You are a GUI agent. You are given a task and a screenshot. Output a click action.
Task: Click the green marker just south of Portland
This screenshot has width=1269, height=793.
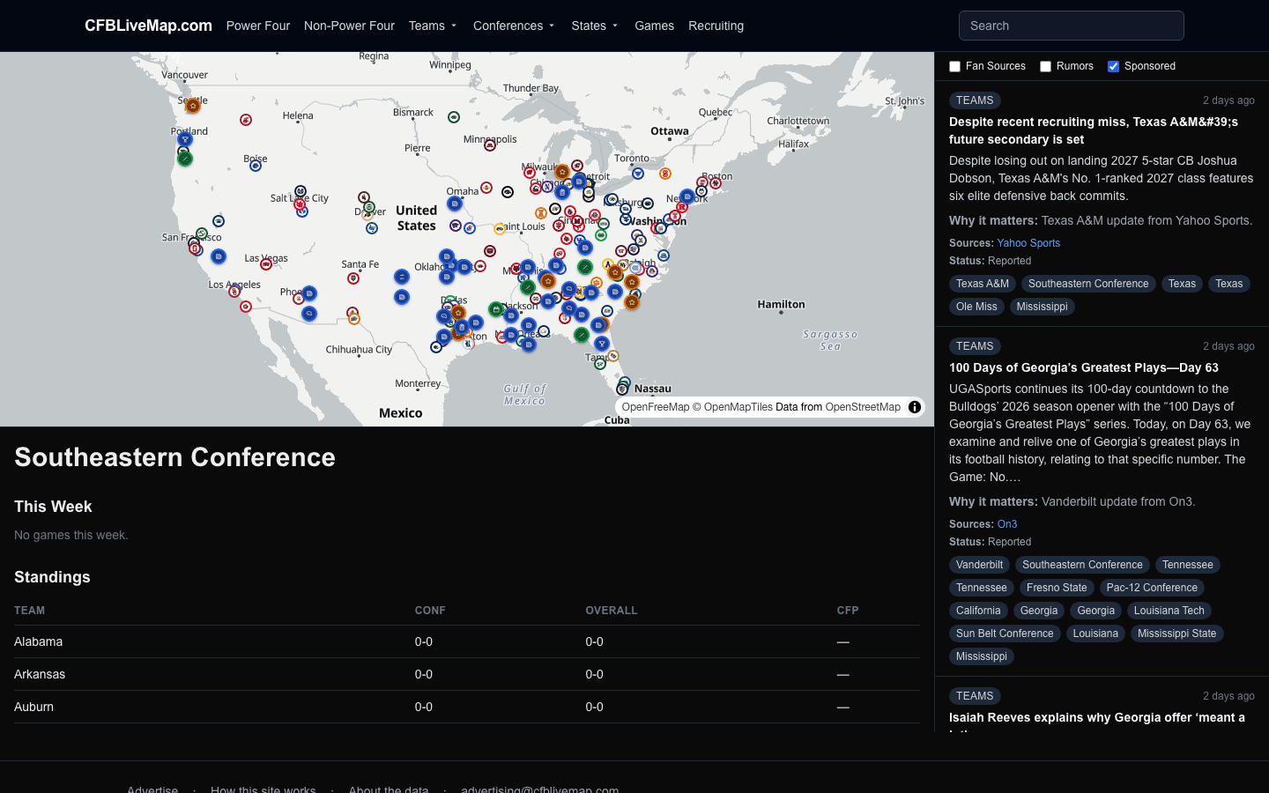(185, 159)
